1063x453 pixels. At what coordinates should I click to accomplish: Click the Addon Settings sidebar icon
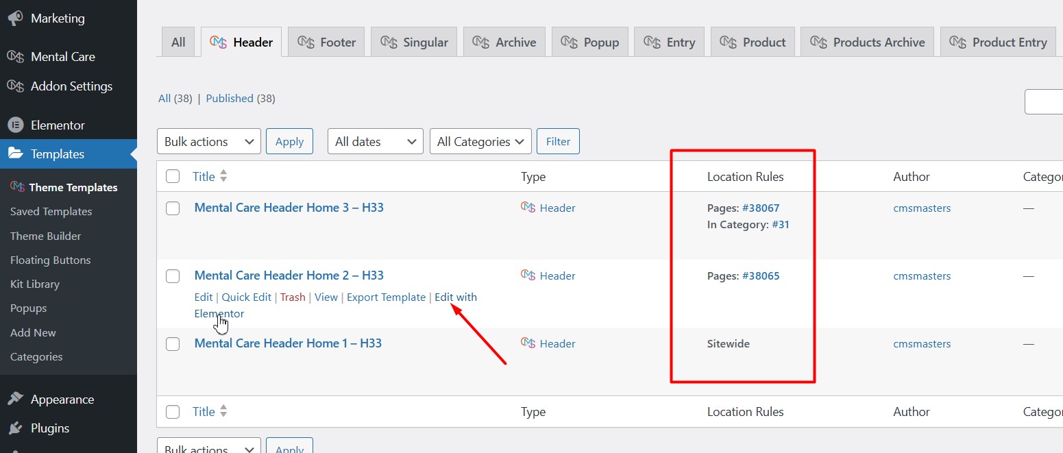coord(15,86)
